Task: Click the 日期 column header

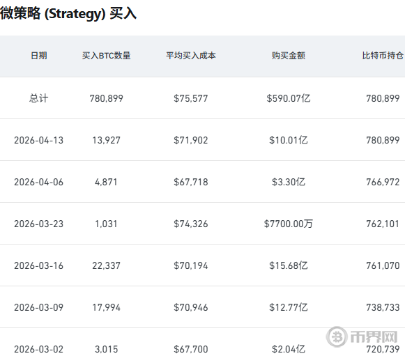Action: point(39,56)
